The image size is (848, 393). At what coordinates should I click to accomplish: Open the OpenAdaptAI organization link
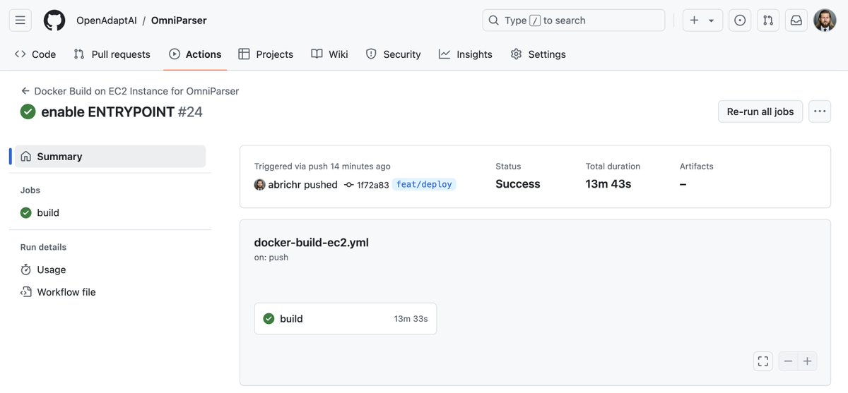[106, 20]
